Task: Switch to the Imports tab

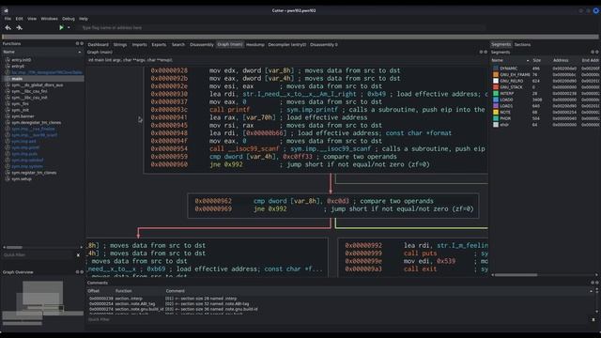Action: [x=139, y=44]
